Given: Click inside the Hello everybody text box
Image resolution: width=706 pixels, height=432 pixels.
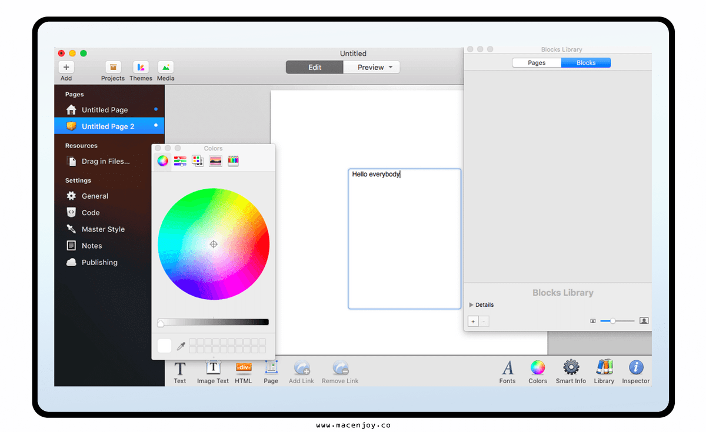Looking at the screenshot, I should pos(405,239).
